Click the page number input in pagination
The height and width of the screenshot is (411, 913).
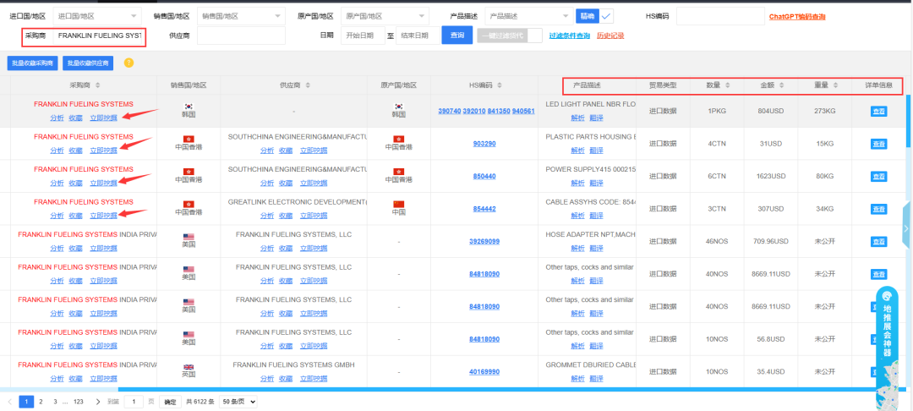[x=134, y=402]
